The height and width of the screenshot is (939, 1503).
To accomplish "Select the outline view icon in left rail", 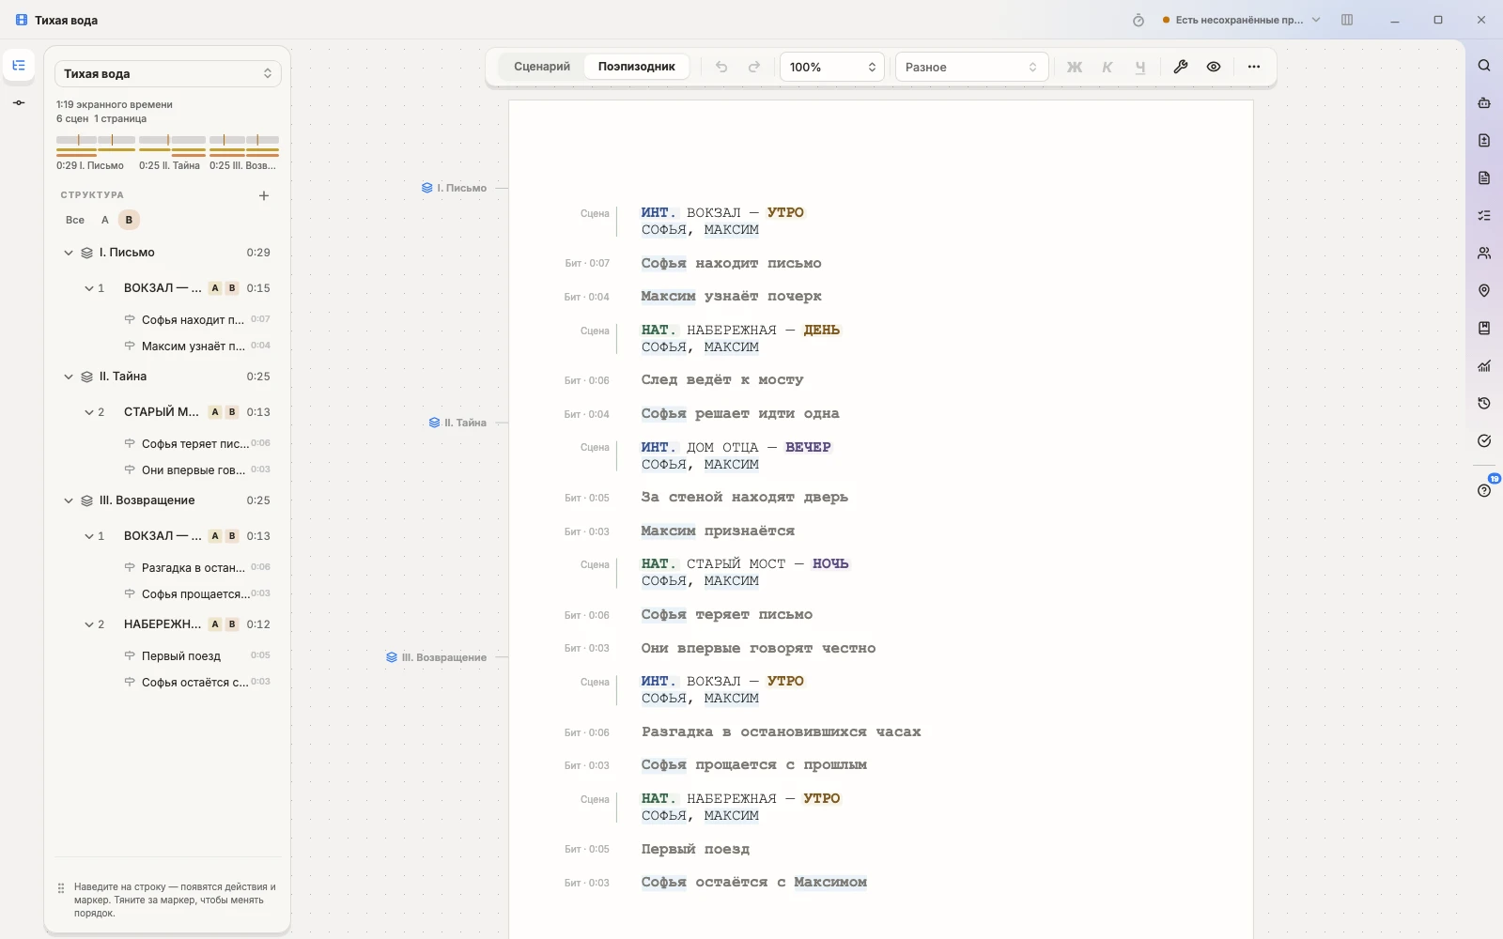I will 19,65.
